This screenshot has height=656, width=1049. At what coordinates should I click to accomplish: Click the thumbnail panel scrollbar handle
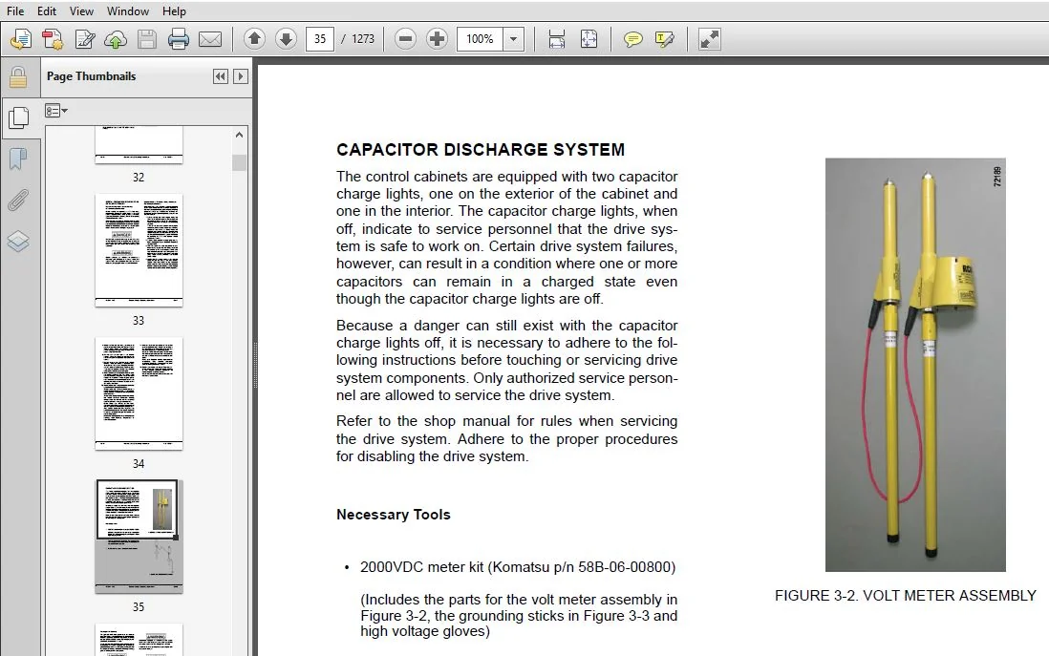coord(240,162)
